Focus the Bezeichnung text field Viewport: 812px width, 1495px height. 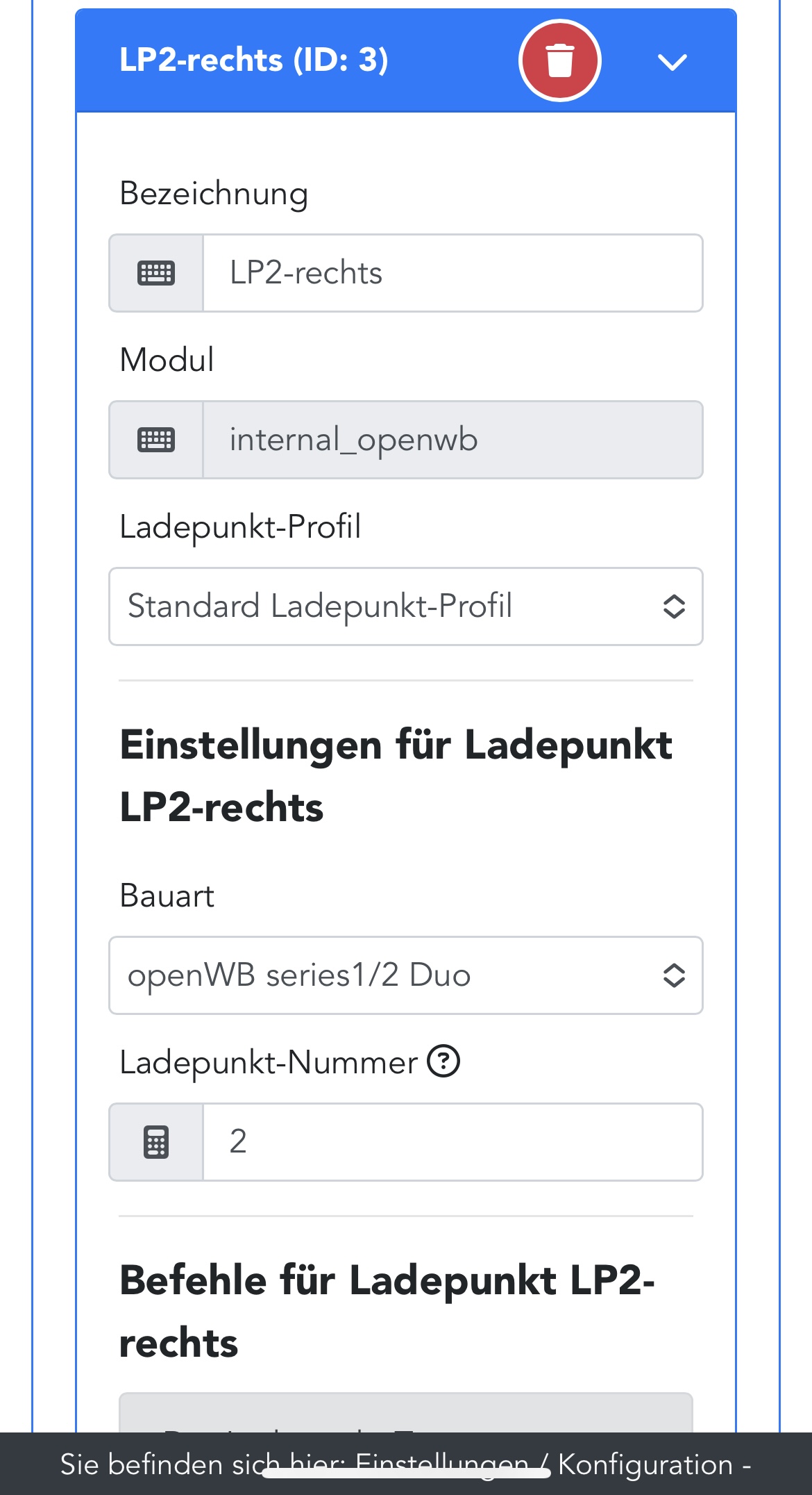tap(452, 273)
